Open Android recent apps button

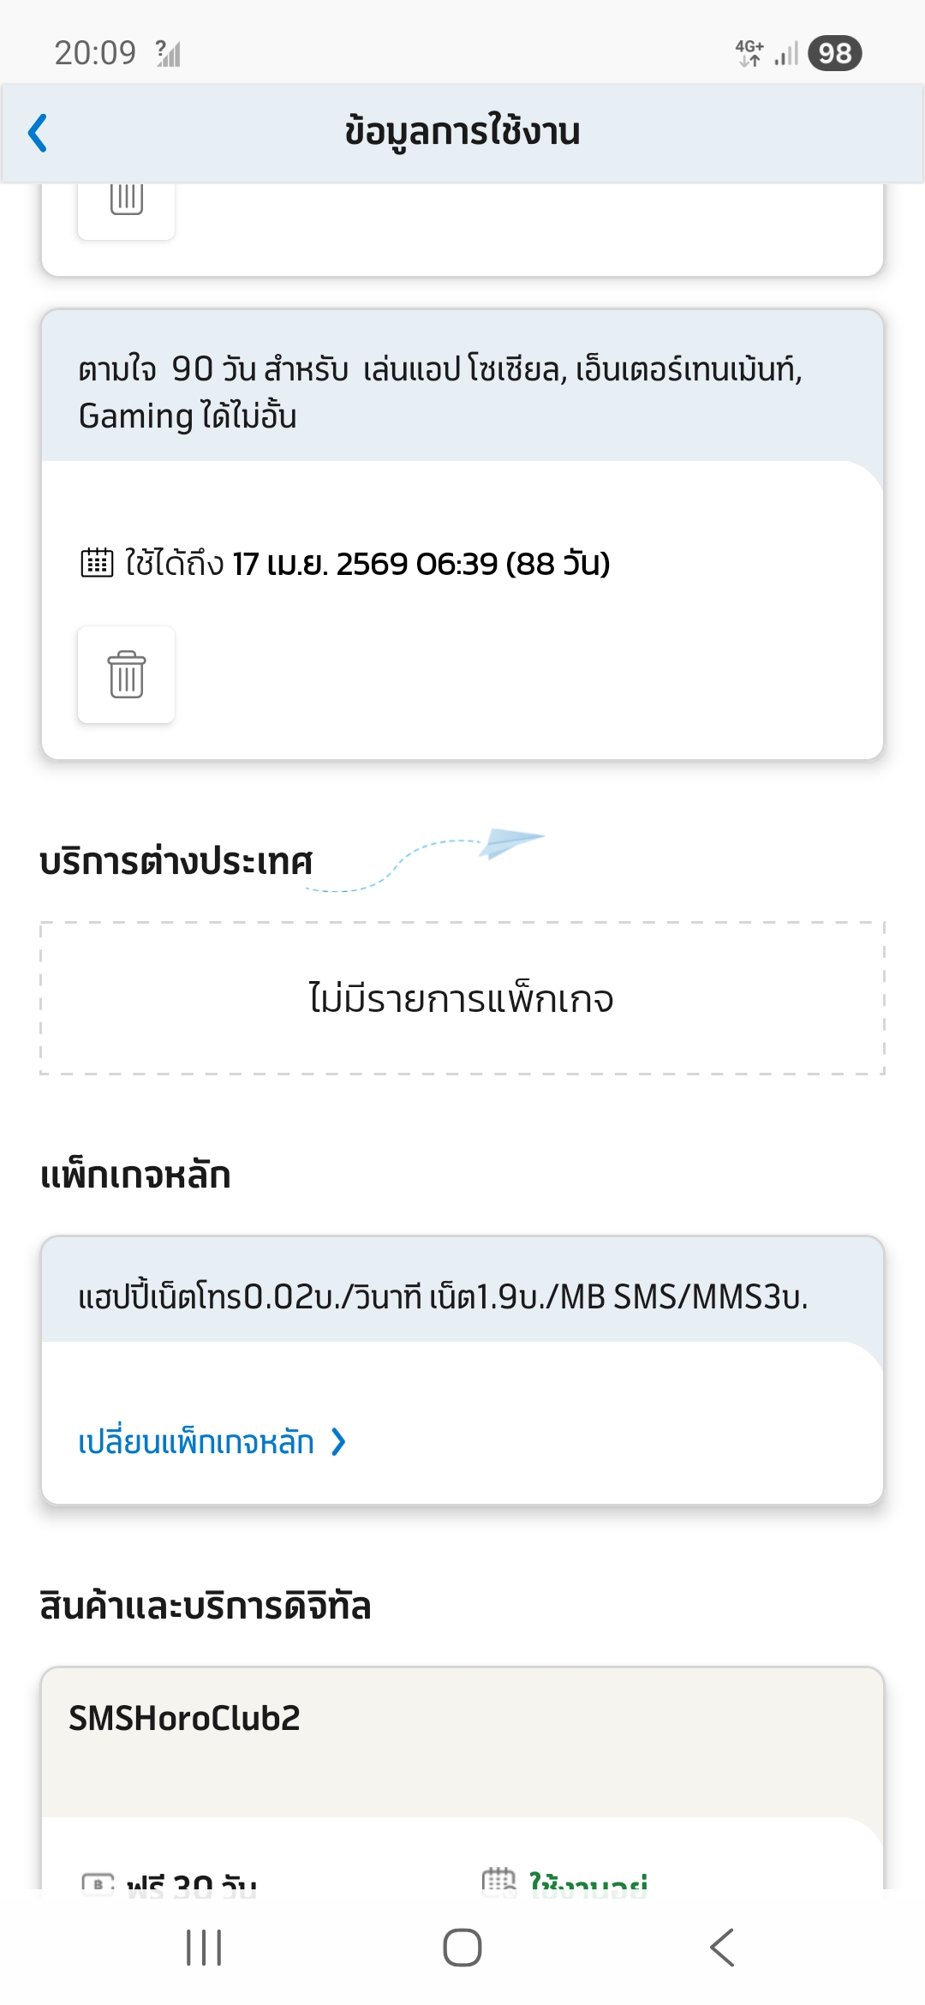[204, 1948]
